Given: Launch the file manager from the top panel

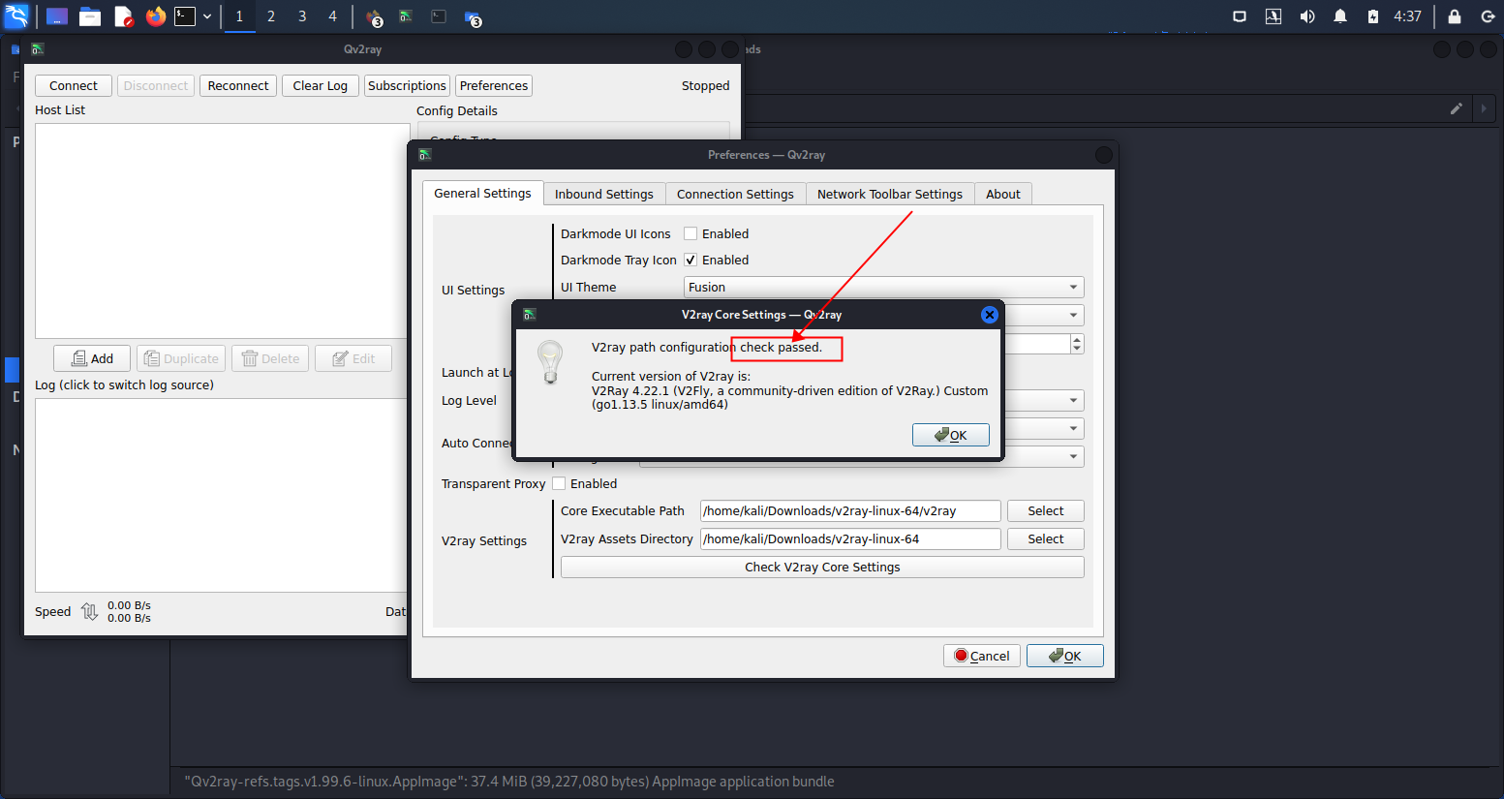Looking at the screenshot, I should click(x=90, y=16).
